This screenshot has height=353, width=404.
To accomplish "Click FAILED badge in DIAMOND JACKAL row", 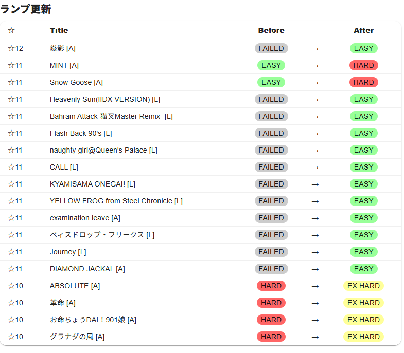I will pyautogui.click(x=271, y=269).
